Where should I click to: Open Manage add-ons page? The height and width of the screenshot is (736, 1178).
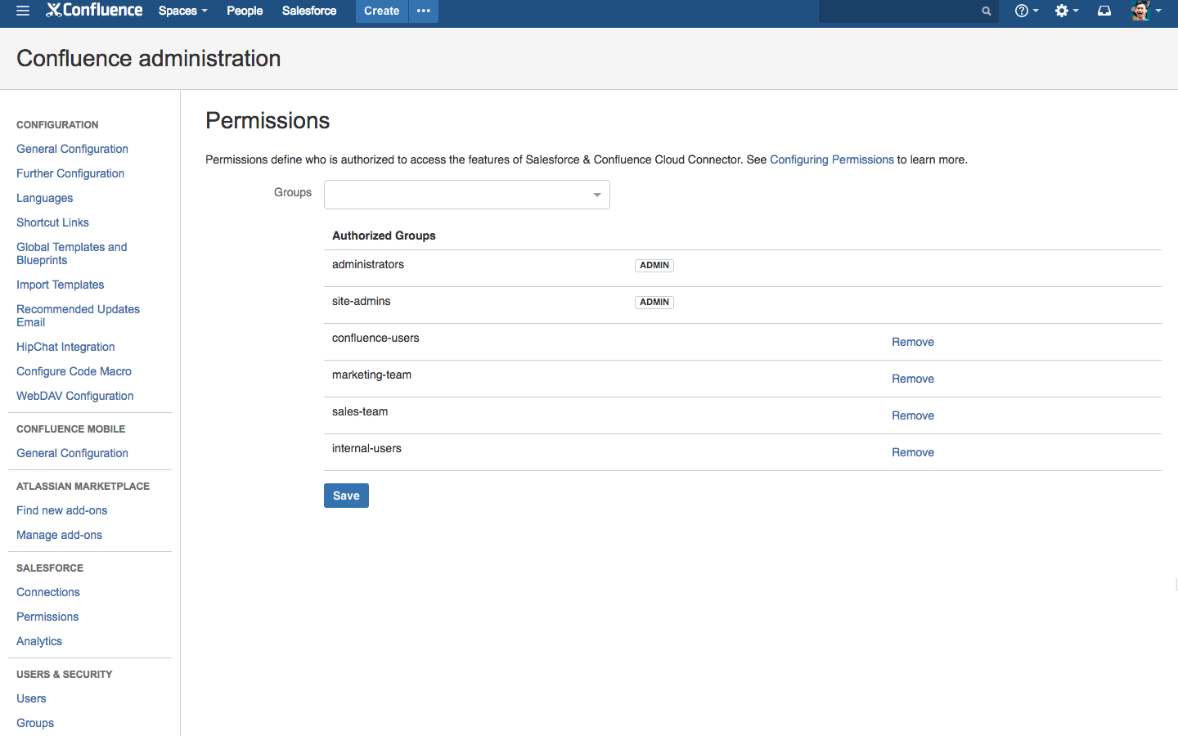[59, 535]
